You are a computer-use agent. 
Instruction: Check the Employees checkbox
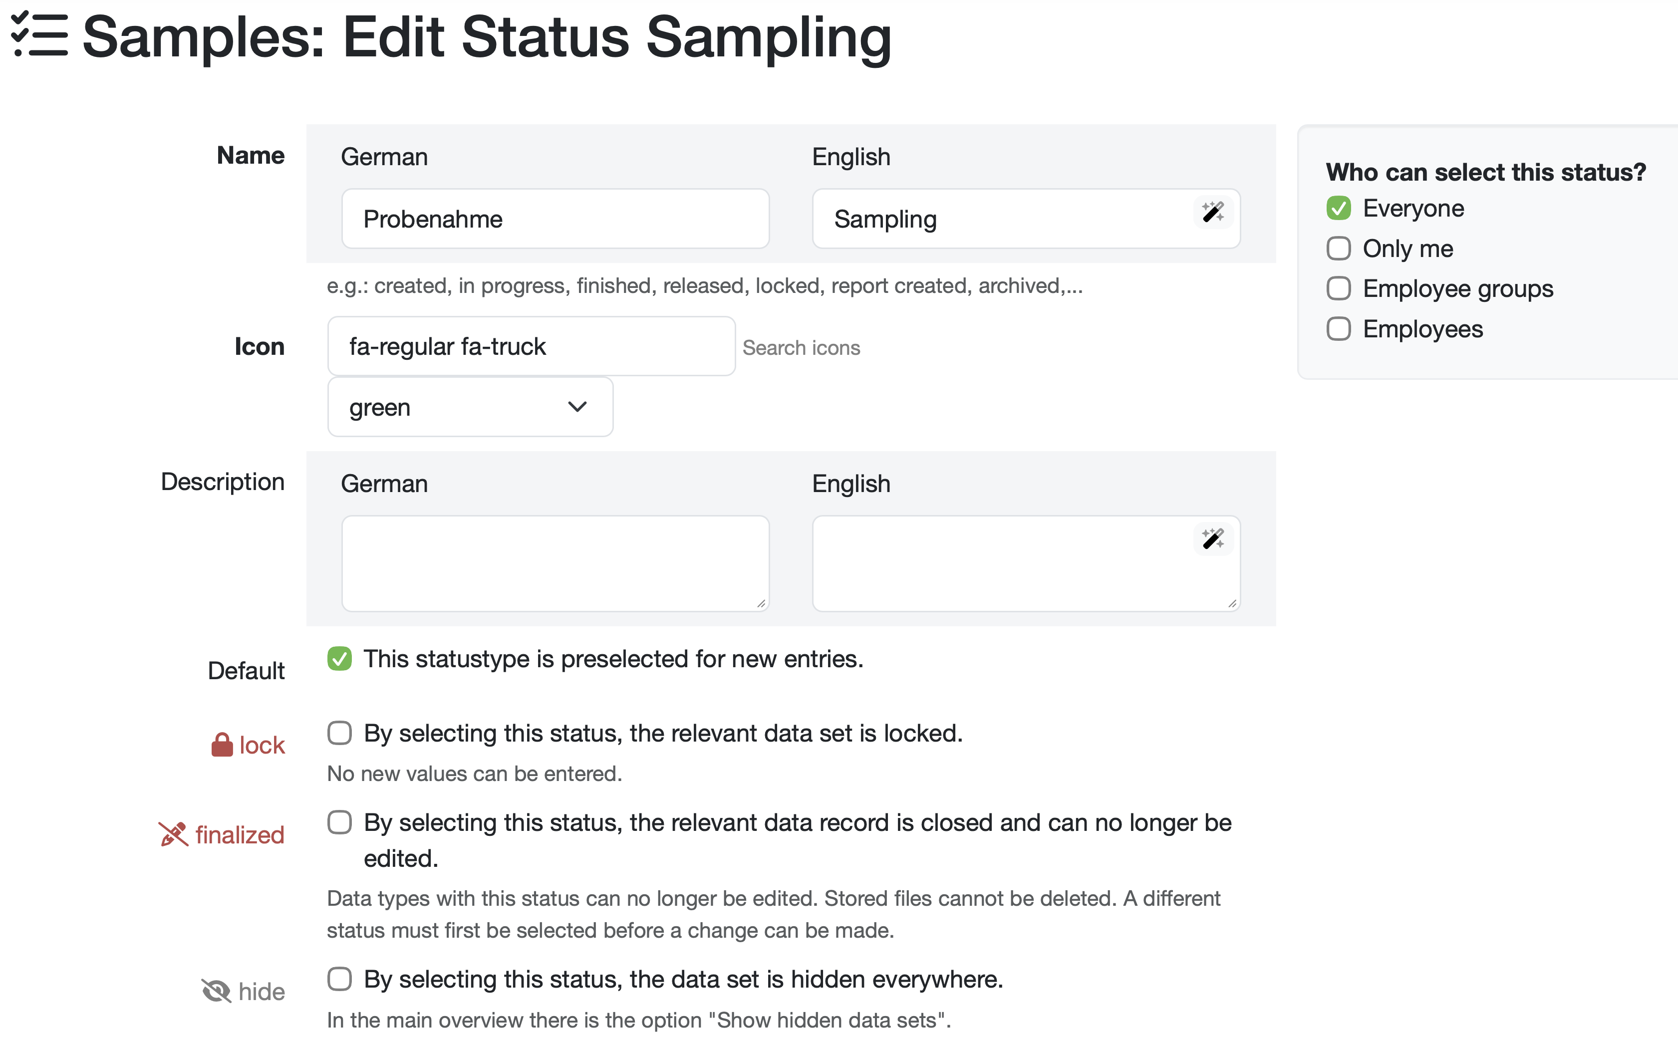1338,329
